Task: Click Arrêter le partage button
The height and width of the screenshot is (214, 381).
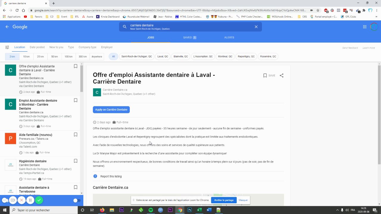Action: [x=224, y=200]
